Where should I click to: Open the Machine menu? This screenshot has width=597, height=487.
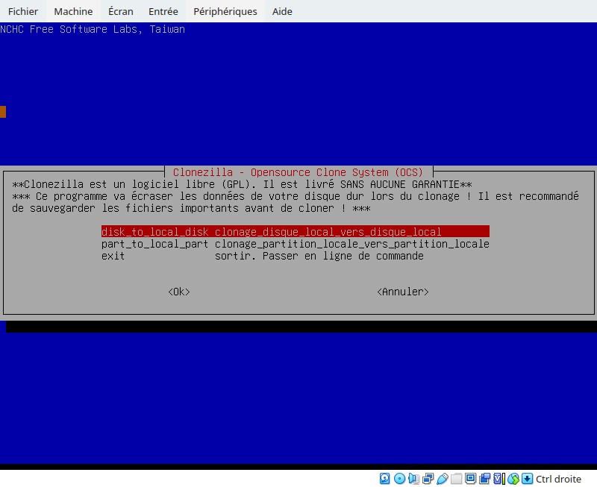click(x=73, y=11)
